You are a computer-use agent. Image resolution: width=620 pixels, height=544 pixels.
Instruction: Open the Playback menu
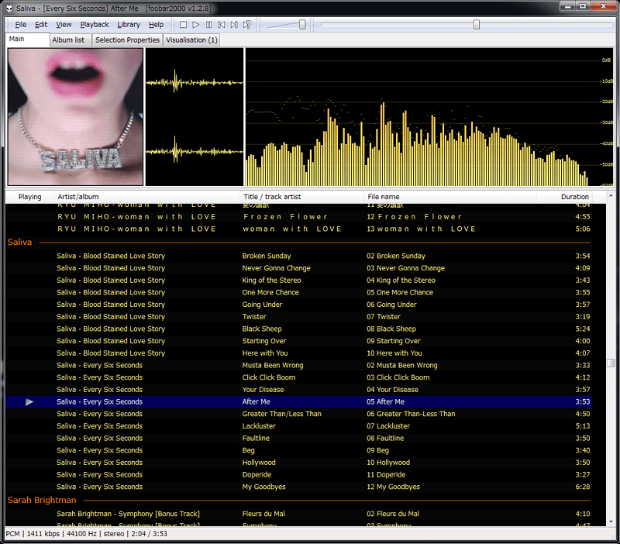pyautogui.click(x=96, y=24)
